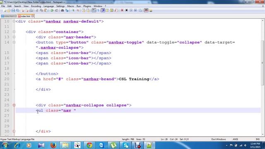Click the Redo toolbar icon
This screenshot has width=265, height=149.
point(56,10)
